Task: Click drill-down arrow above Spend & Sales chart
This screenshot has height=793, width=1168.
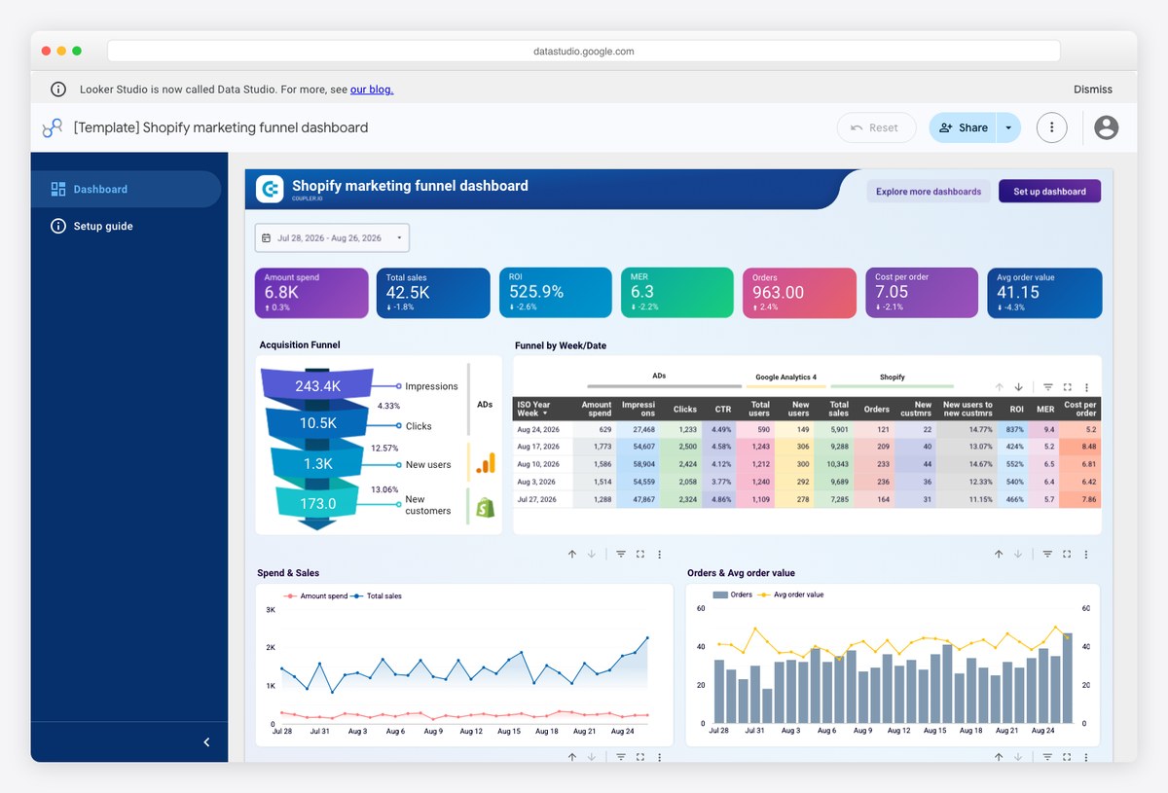Action: 591,554
